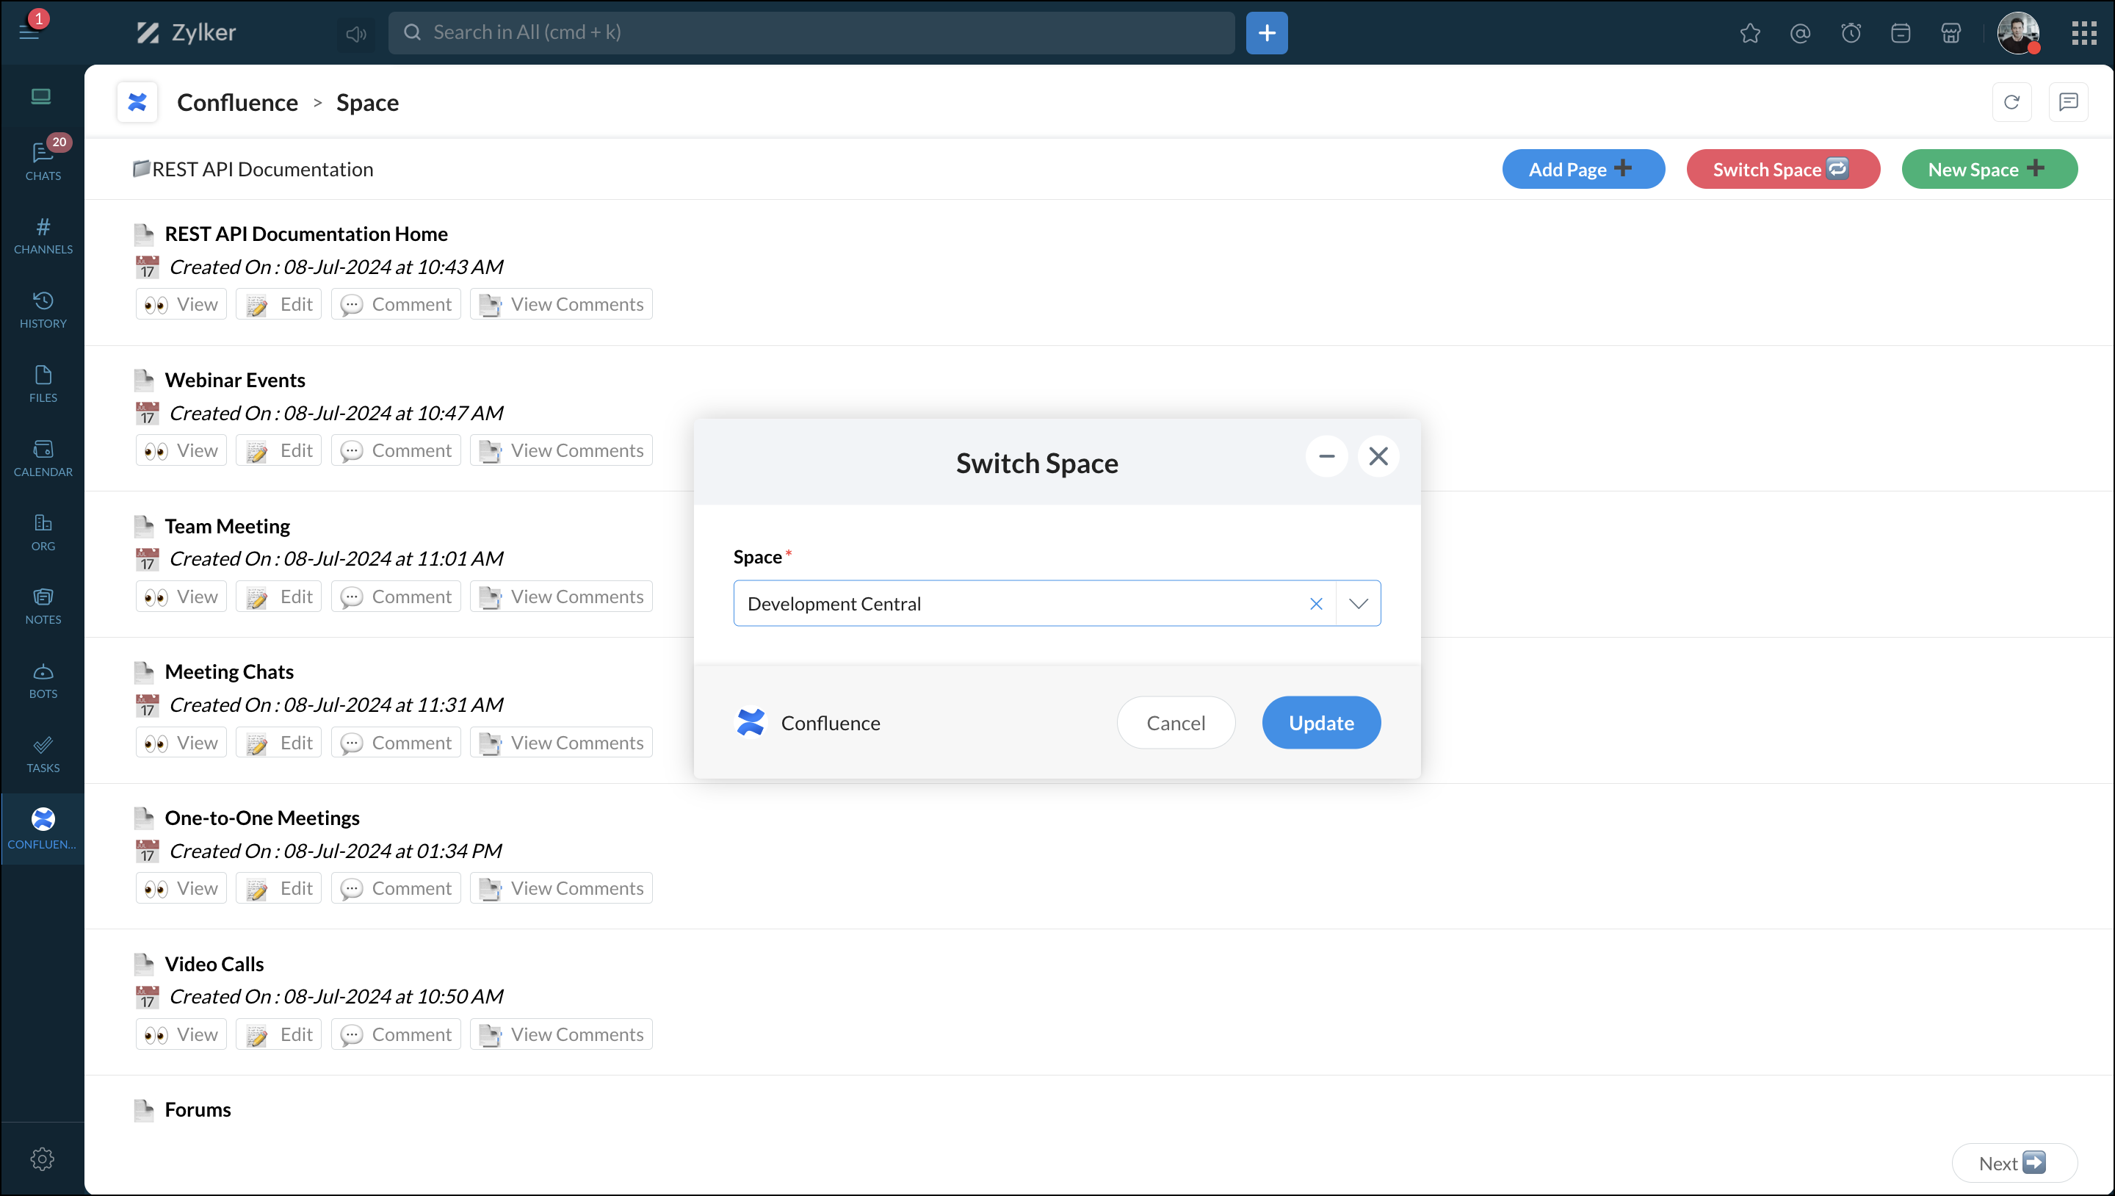The image size is (2115, 1196).
Task: Click the Next pagination button
Action: [2012, 1163]
